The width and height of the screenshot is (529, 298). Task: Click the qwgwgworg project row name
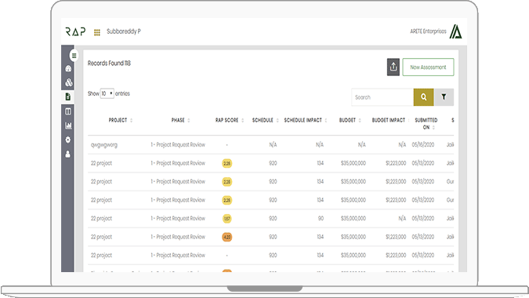tap(104, 145)
